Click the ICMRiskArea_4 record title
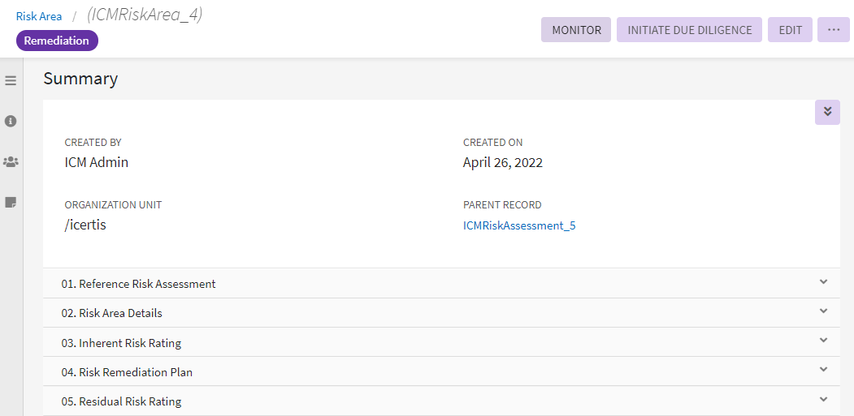The image size is (854, 416). pyautogui.click(x=144, y=15)
